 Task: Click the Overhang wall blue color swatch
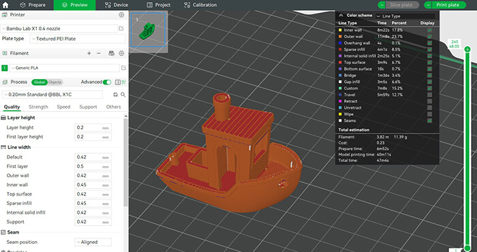tap(340, 43)
